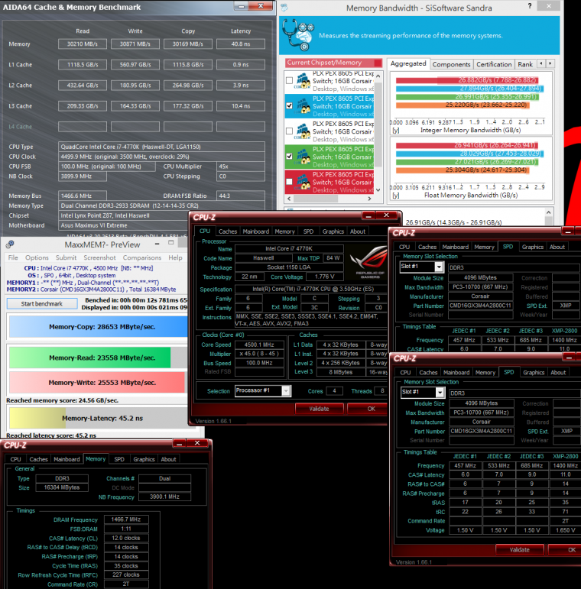Open the Submit menu in MaxxMEM
This screenshot has height=589, width=581.
pyautogui.click(x=67, y=257)
